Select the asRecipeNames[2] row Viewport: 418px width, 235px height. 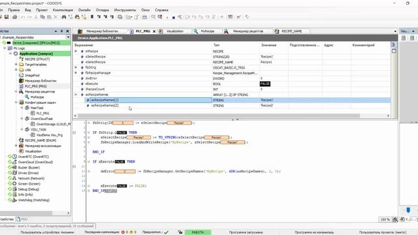232,106
